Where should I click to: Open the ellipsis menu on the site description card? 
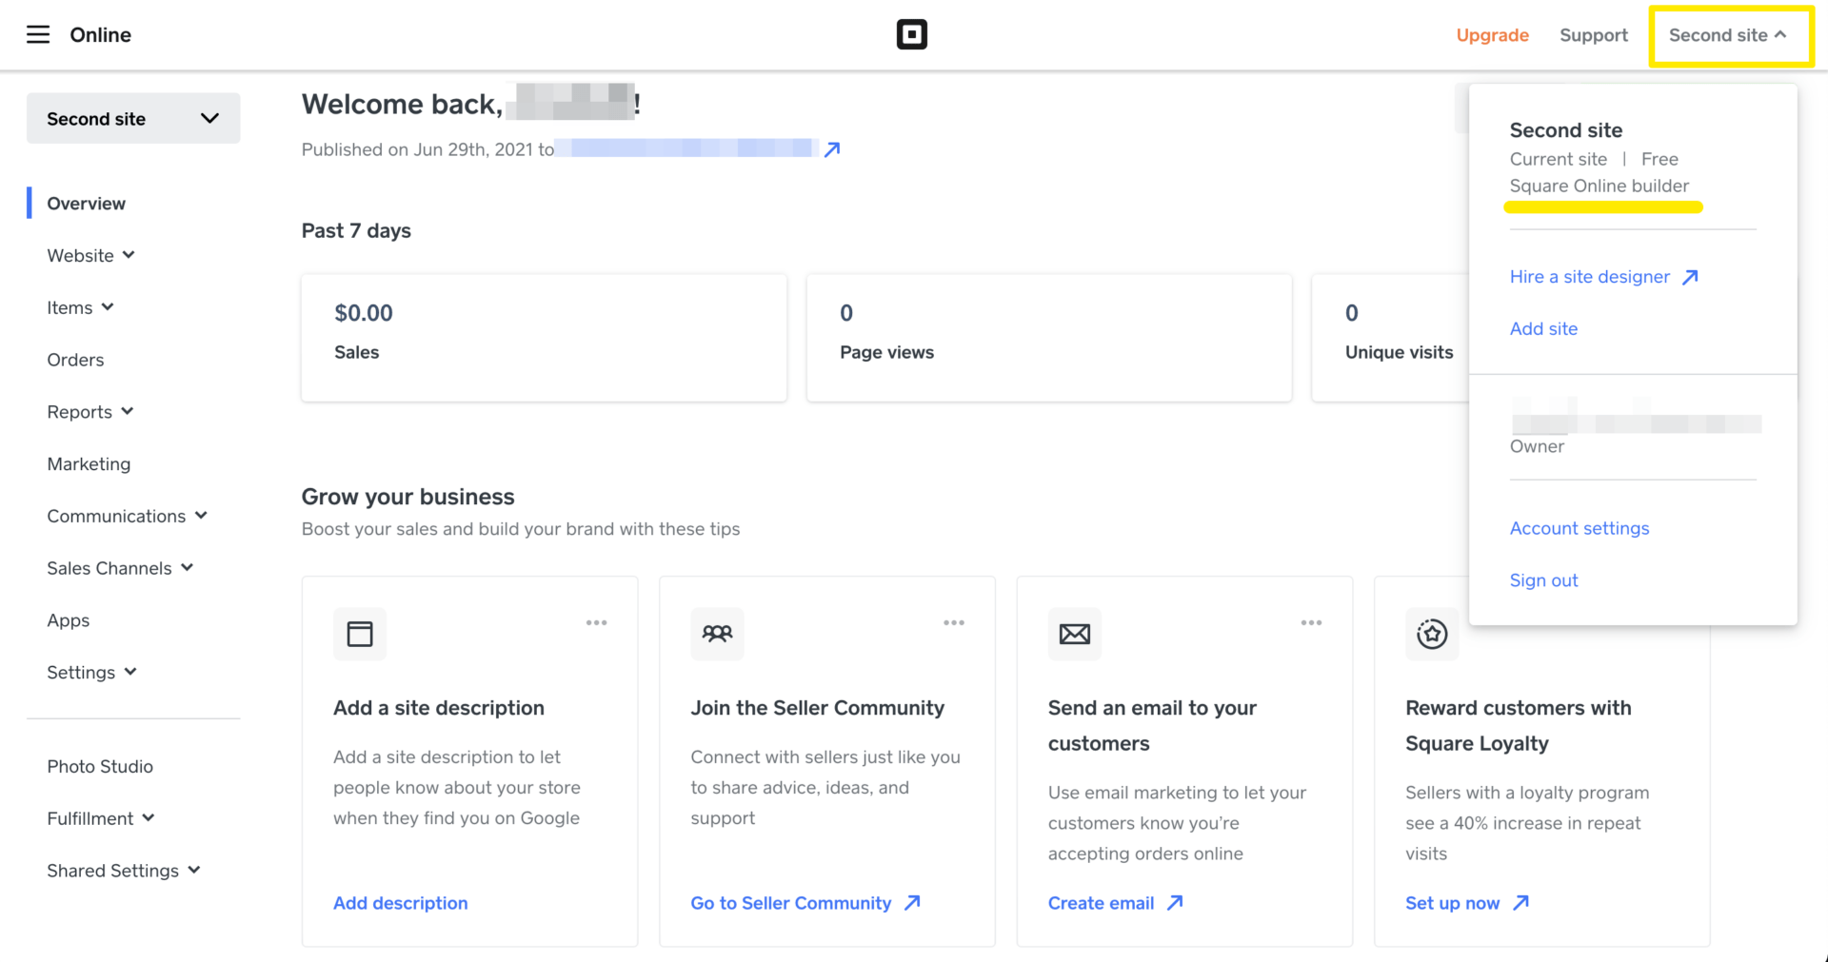tap(597, 622)
